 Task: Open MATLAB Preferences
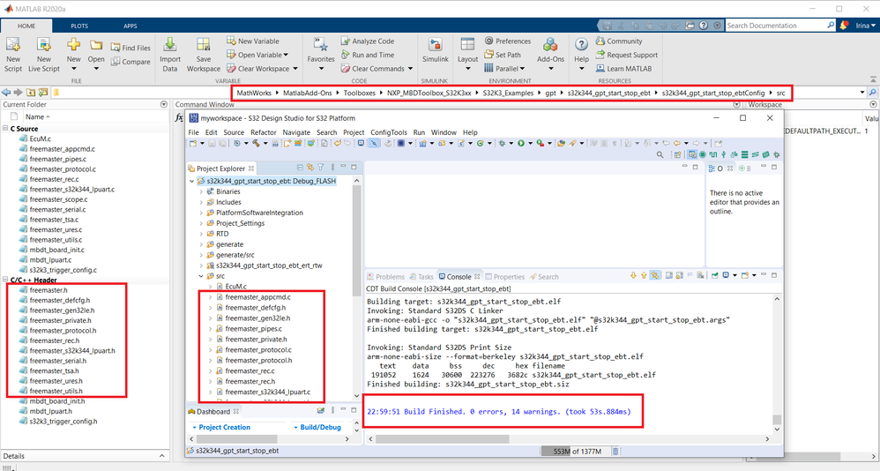click(507, 41)
